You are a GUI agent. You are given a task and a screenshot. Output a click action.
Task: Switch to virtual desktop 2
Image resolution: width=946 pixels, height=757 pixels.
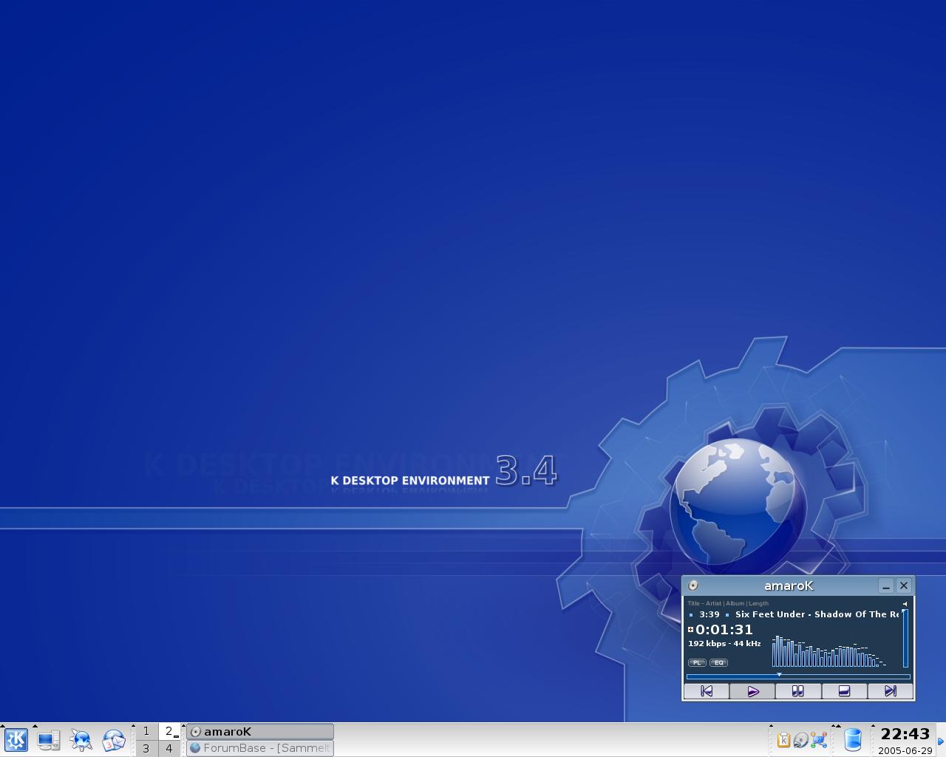(x=169, y=731)
